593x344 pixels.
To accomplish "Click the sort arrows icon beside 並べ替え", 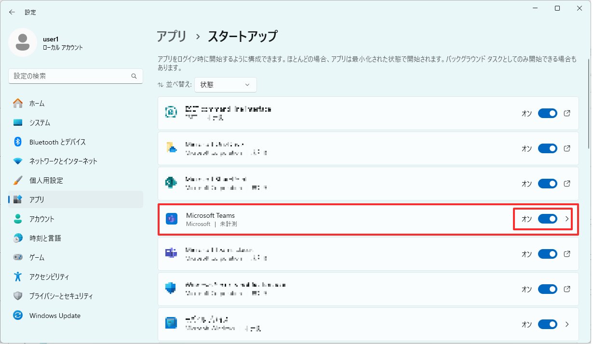I will tap(161, 85).
